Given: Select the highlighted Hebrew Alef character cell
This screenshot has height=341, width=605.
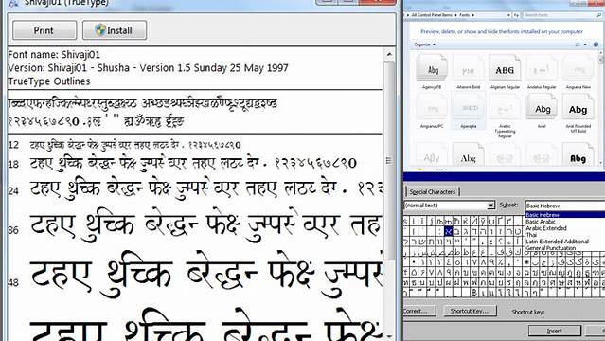Looking at the screenshot, I should tap(449, 232).
